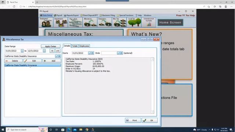Clear the tax selection with X icon

pos(59,56)
